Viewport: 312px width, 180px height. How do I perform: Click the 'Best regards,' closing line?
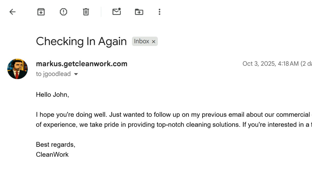55,144
